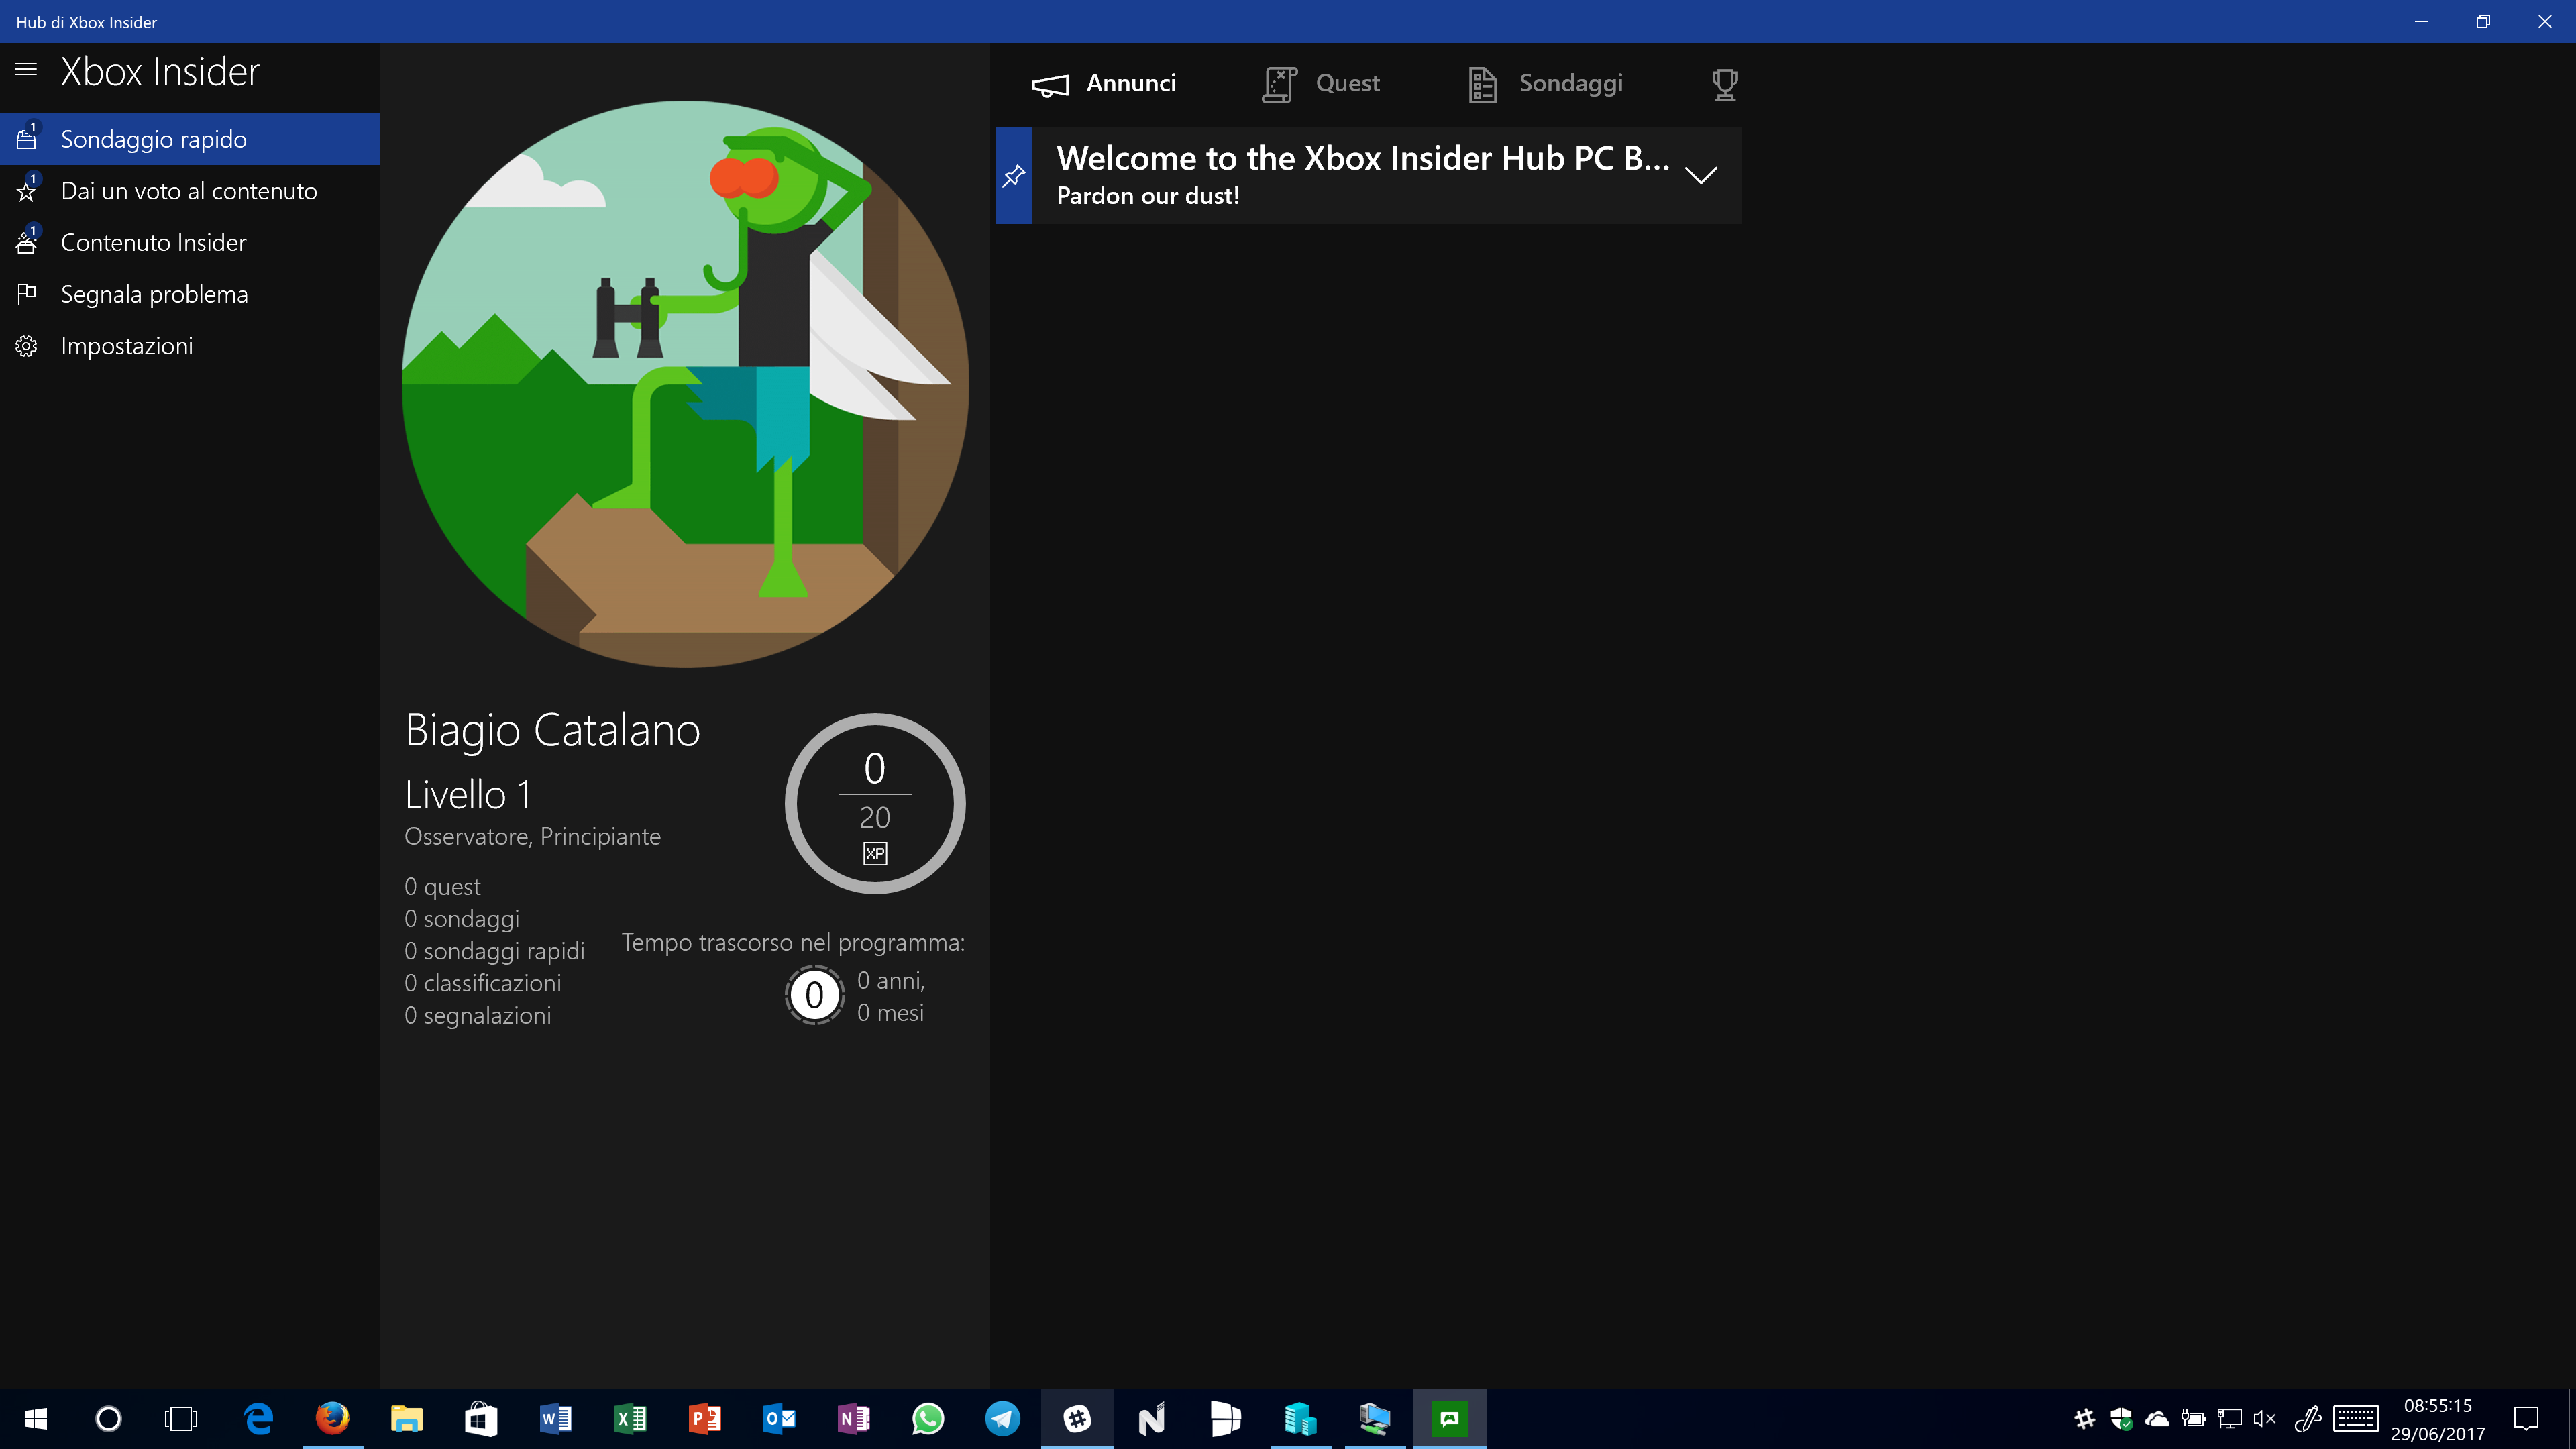Switch to Xbox Insider Hub taskbar icon

point(1449,1418)
